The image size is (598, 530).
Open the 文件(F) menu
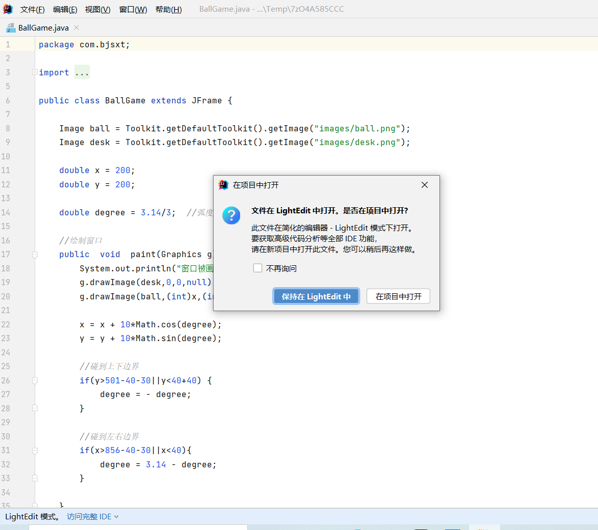pyautogui.click(x=33, y=9)
